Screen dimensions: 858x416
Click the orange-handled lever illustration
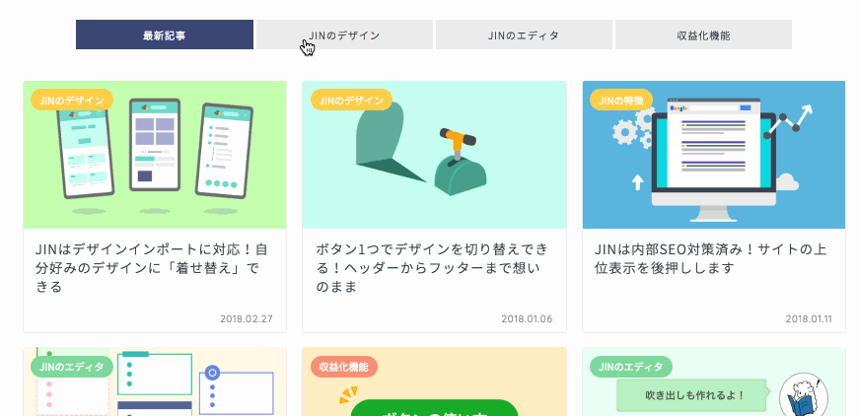tap(461, 163)
